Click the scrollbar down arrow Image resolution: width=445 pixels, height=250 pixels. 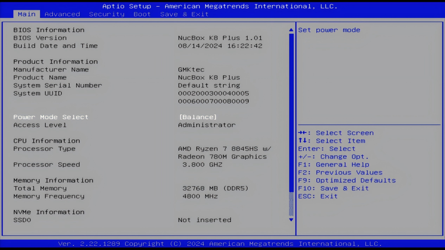click(291, 220)
